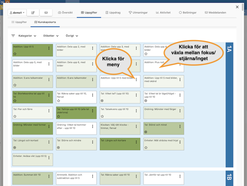Toggle star on Tal: Talsekvens upp till 10
This screenshot has height=186, width=247.
(102, 116)
